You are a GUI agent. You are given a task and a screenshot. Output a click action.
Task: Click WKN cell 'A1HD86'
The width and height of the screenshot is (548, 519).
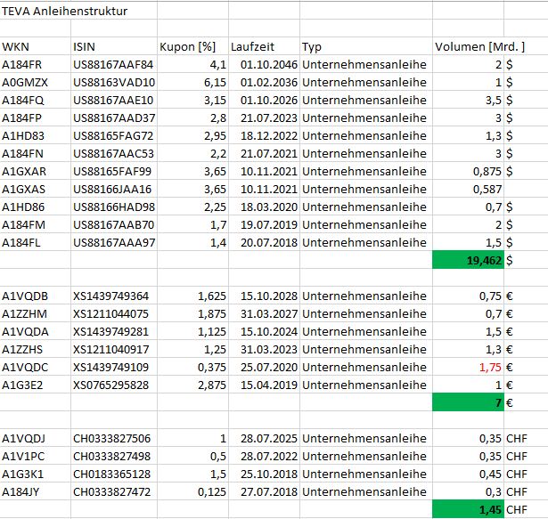(36, 207)
